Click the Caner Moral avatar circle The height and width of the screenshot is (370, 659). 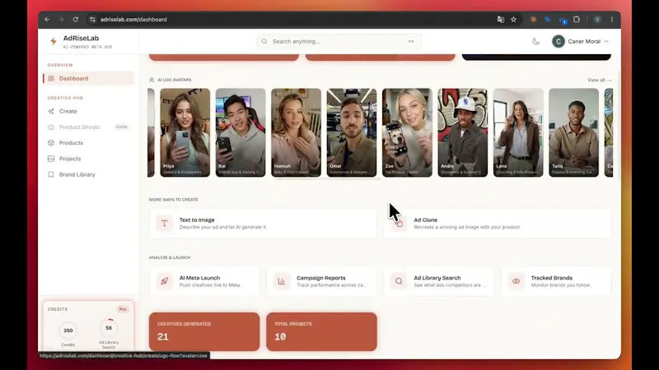pos(559,41)
